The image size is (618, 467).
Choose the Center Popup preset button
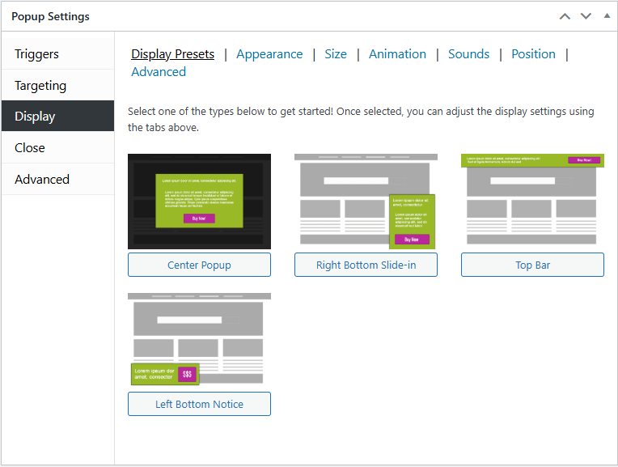click(x=199, y=265)
